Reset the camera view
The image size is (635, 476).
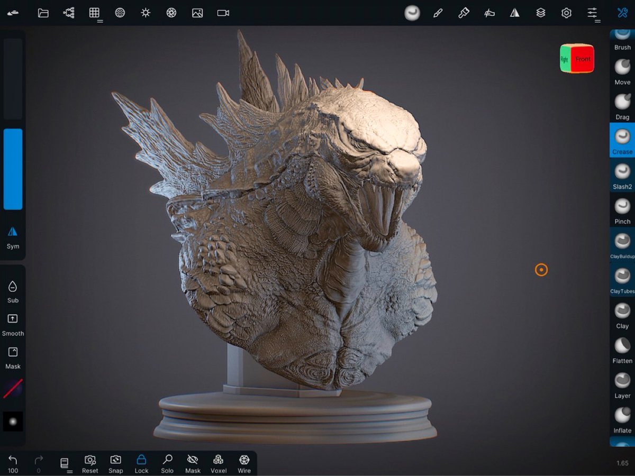point(90,463)
